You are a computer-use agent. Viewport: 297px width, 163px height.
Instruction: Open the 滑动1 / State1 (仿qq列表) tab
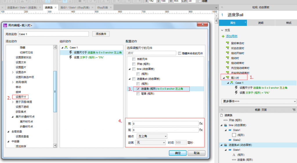click(x=75, y=8)
